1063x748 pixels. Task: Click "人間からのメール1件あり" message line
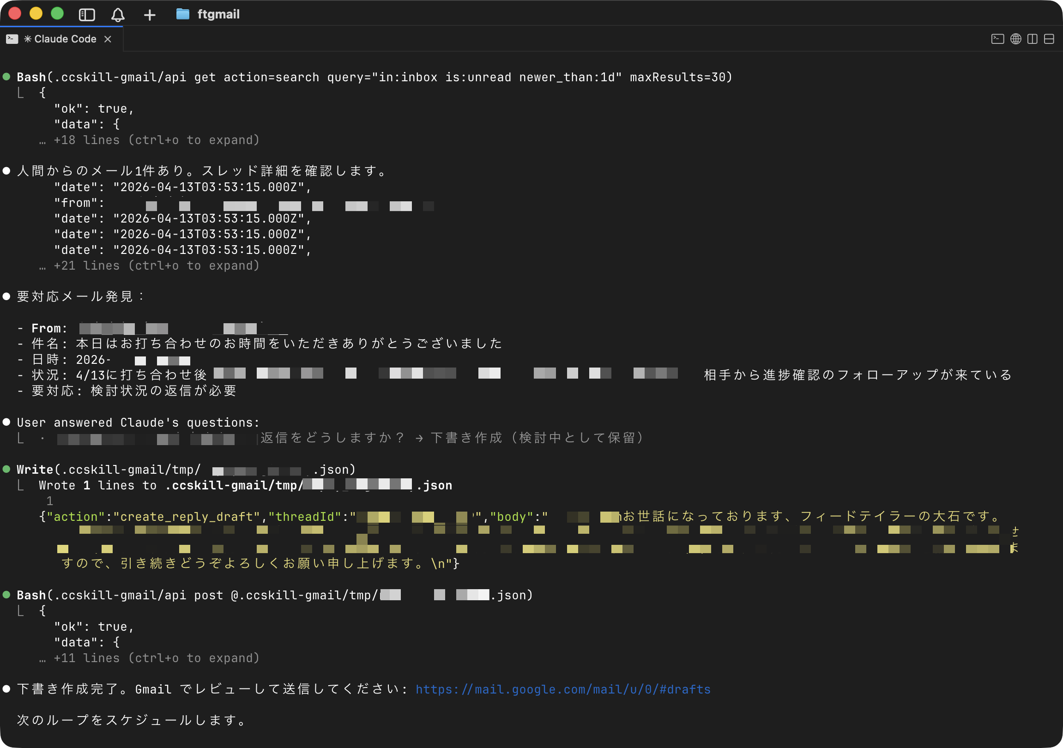(202, 171)
